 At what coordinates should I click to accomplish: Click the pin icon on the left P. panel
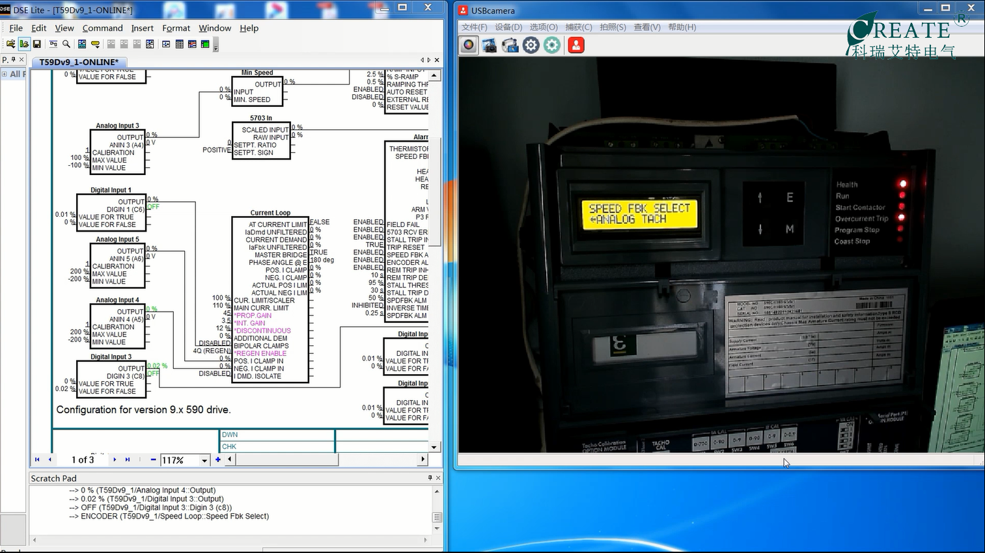pyautogui.click(x=14, y=59)
